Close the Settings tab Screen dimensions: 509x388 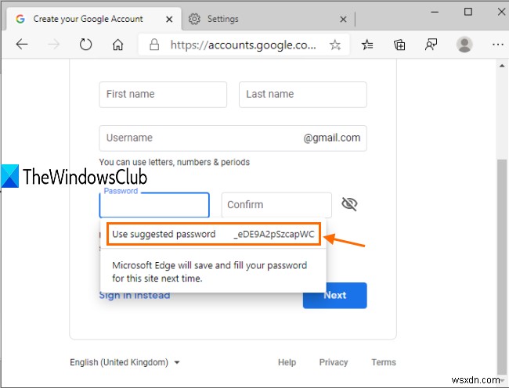[343, 20]
